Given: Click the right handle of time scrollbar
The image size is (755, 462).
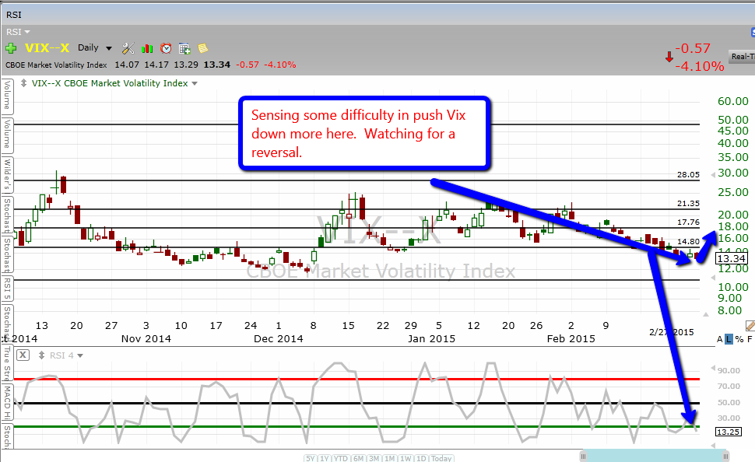Looking at the screenshot, I should click(725, 456).
